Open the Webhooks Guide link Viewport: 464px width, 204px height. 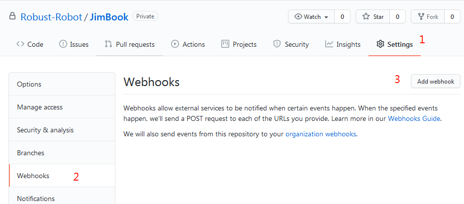(414, 119)
